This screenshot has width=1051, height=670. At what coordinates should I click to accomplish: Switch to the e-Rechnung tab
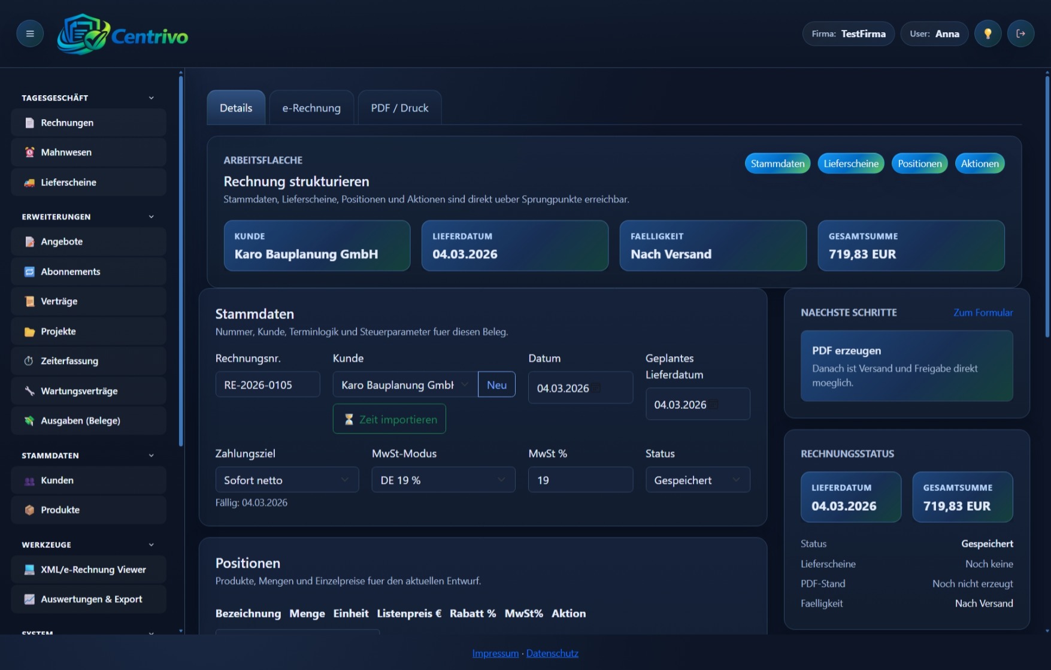coord(311,108)
